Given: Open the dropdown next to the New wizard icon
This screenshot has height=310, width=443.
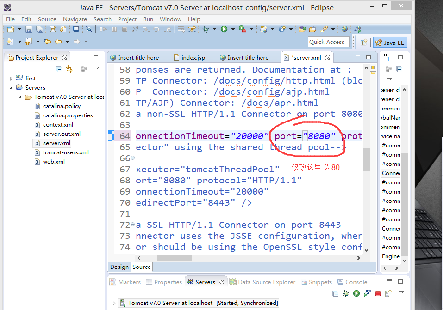Looking at the screenshot, I should 19,29.
